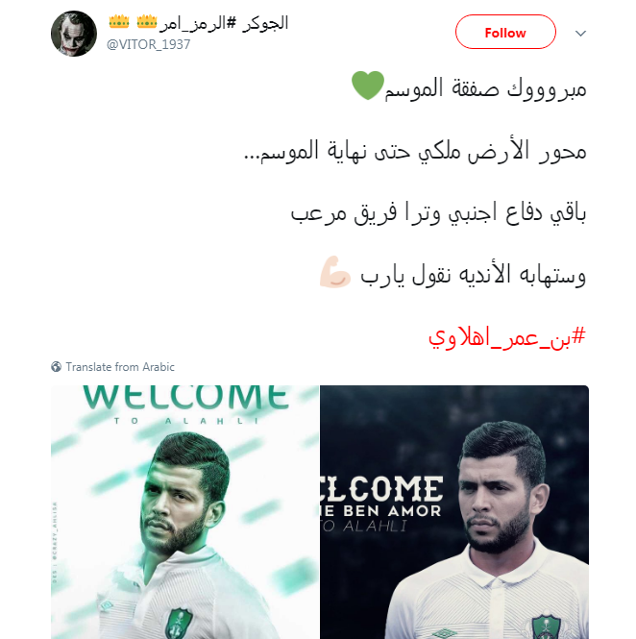Click the flexed bicep emoji
Viewport: 636px width, 639px height.
click(x=335, y=272)
